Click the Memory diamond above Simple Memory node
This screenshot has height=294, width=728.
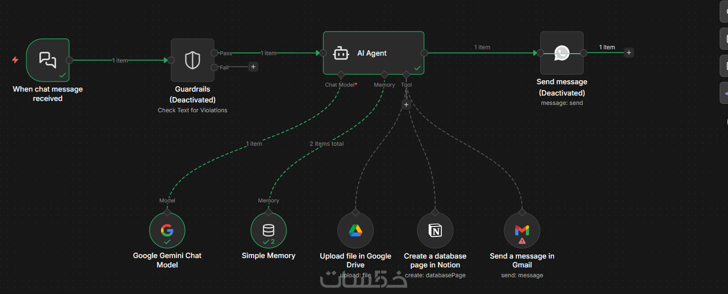pyautogui.click(x=268, y=212)
